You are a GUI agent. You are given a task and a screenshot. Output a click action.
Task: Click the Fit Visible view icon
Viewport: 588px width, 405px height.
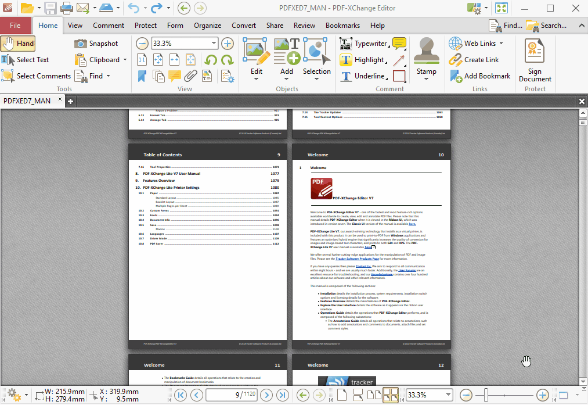tap(190, 60)
